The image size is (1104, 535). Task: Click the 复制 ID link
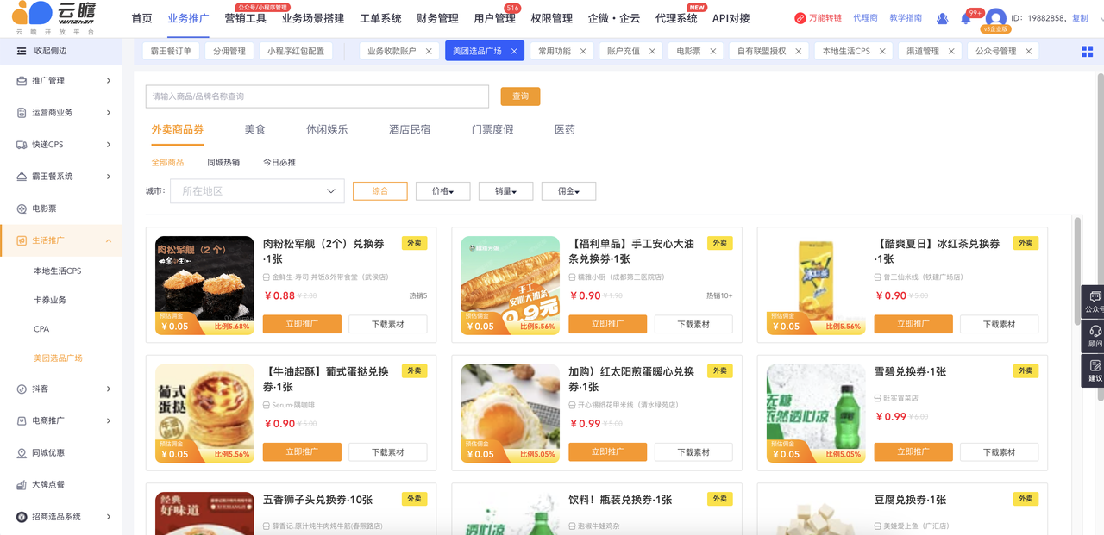click(x=1080, y=18)
